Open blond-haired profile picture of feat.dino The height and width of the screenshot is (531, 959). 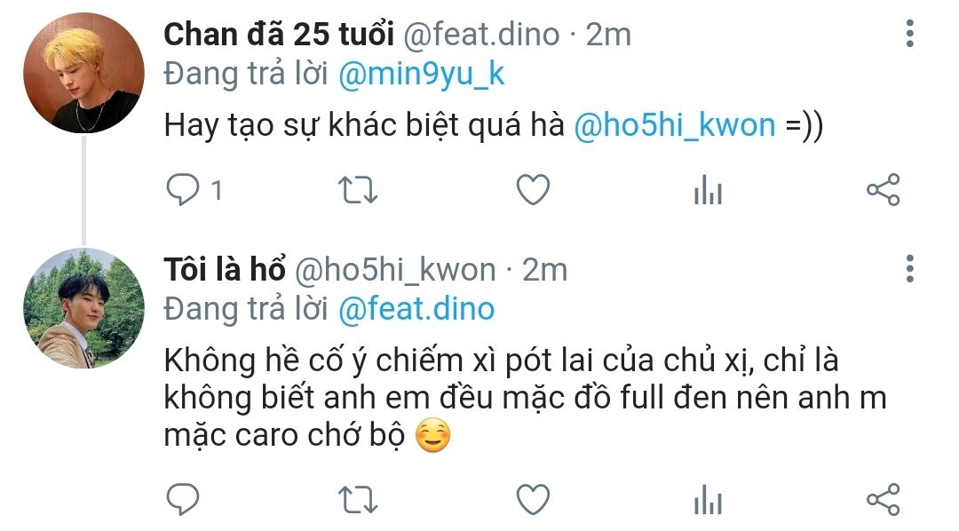coord(83,73)
